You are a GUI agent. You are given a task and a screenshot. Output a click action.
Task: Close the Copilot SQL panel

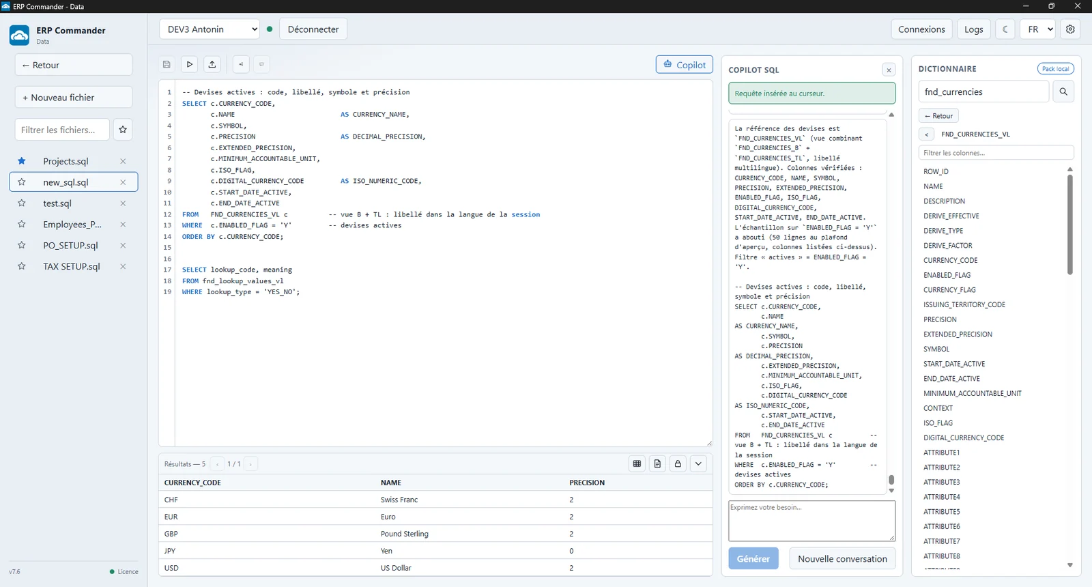point(889,70)
